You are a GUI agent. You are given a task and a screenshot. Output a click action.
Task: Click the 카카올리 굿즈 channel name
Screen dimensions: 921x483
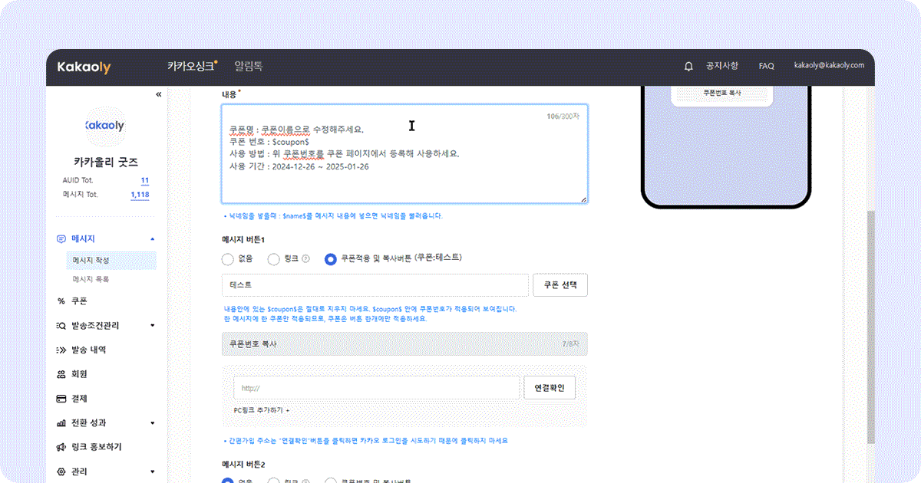[105, 162]
